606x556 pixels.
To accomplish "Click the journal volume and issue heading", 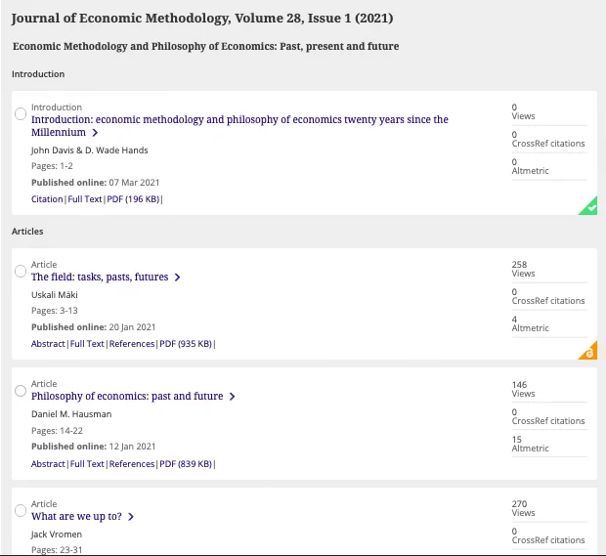I will (202, 19).
